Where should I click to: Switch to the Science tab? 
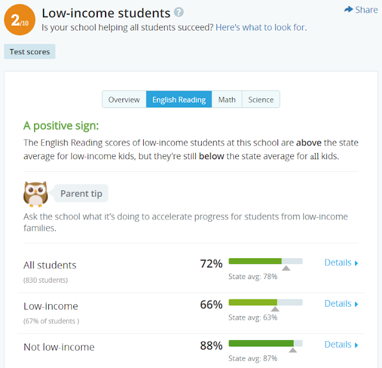click(x=261, y=100)
